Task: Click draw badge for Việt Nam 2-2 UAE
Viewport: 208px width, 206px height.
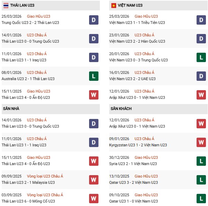Action: click(201, 76)
